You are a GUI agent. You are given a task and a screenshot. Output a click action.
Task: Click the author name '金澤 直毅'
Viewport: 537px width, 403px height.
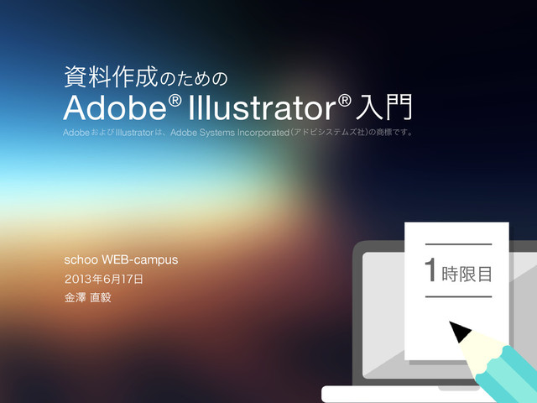(87, 297)
